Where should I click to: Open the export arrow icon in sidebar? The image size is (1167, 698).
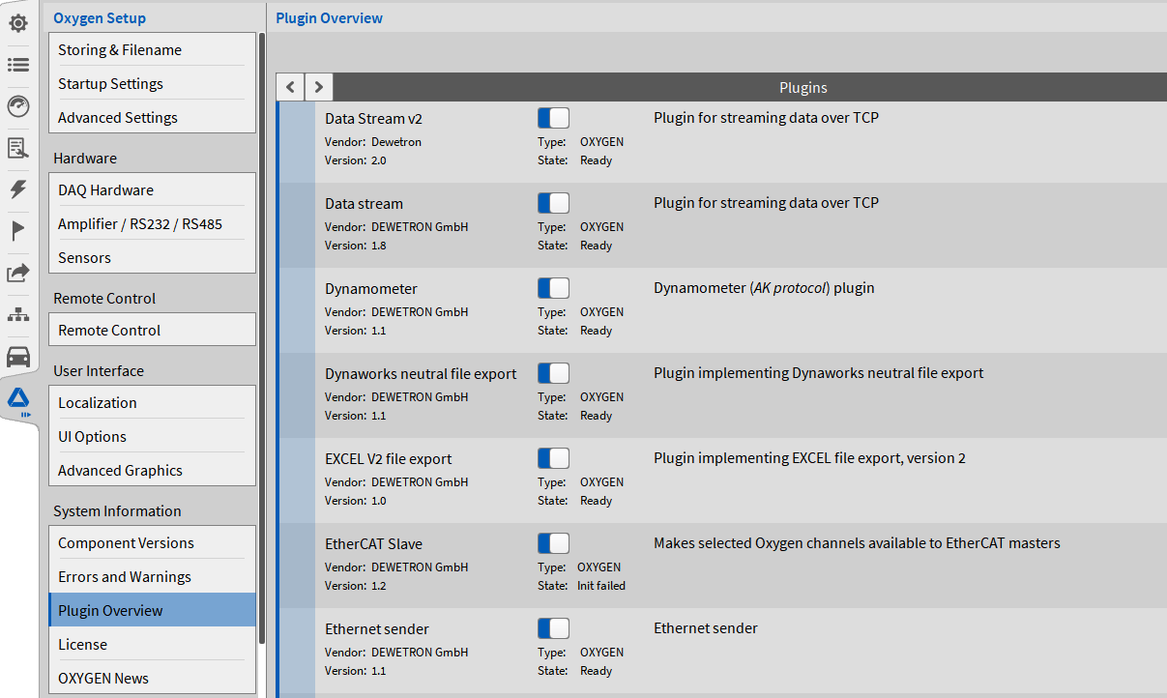click(18, 274)
